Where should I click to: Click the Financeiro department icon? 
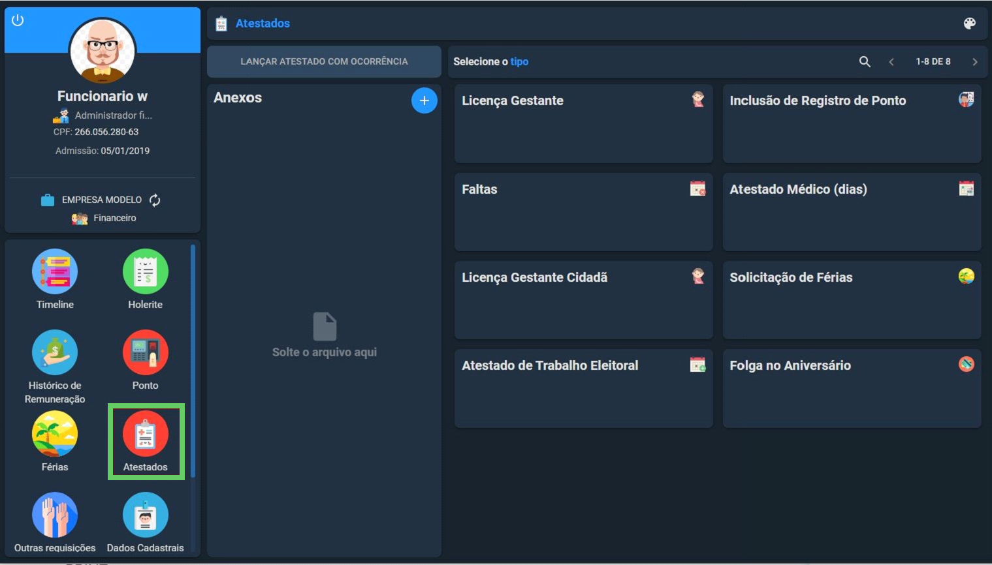pos(80,219)
